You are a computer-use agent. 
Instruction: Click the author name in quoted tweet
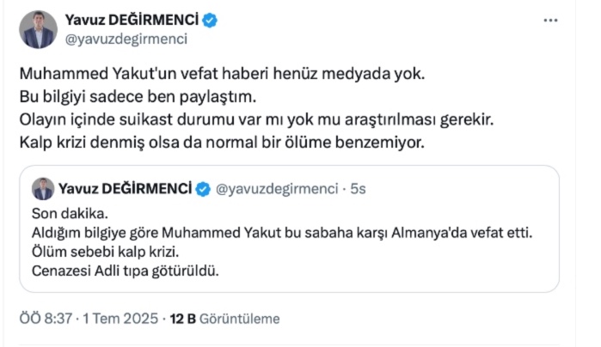coord(126,188)
